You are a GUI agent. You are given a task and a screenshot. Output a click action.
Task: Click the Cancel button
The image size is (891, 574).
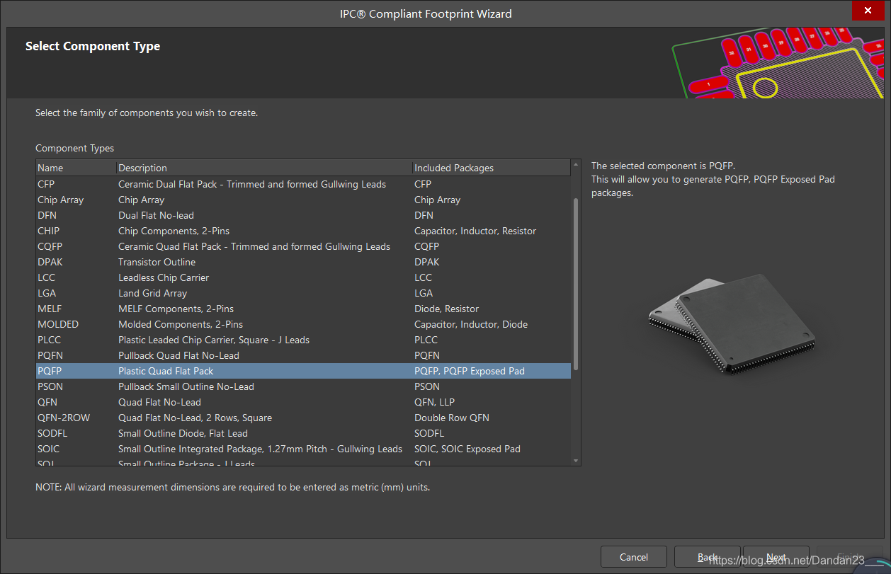click(x=634, y=557)
